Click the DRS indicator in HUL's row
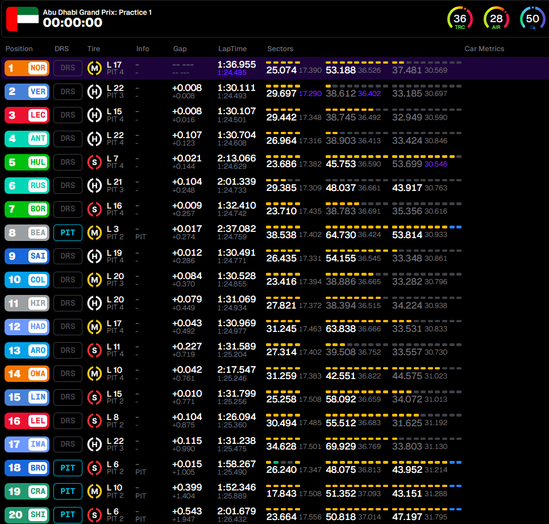 (68, 162)
